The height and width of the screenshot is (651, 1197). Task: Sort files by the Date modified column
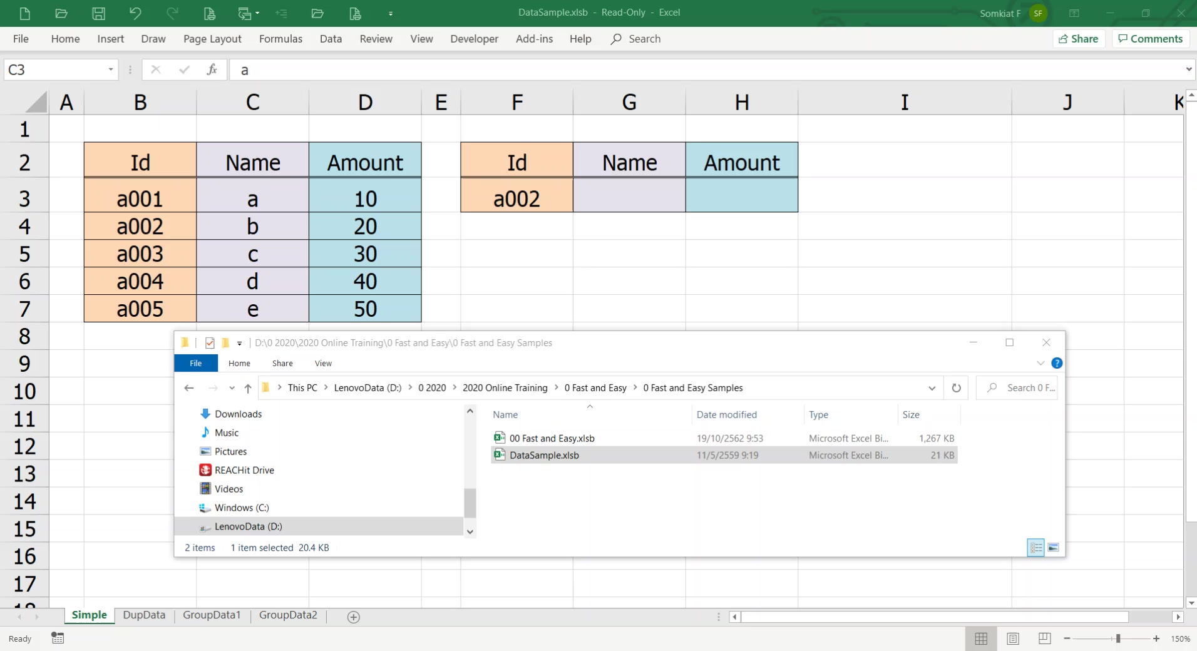coord(727,414)
